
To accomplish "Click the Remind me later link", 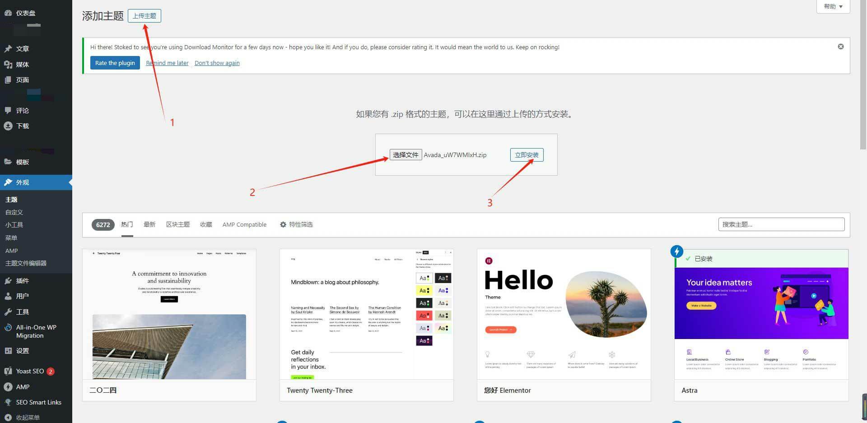I will coord(167,63).
